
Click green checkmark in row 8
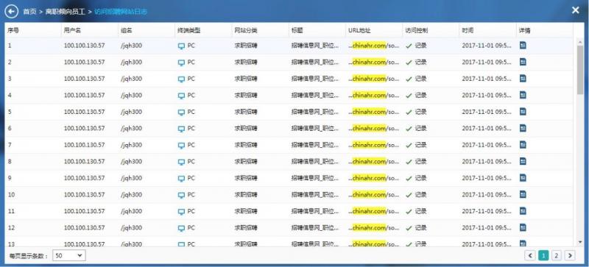[409, 162]
